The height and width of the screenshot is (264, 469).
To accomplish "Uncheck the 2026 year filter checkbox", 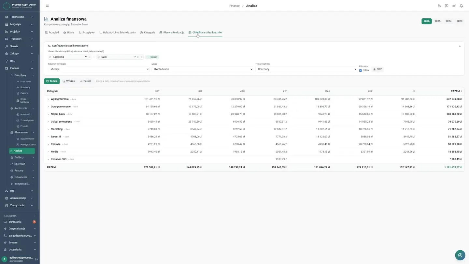I will (x=360, y=70).
